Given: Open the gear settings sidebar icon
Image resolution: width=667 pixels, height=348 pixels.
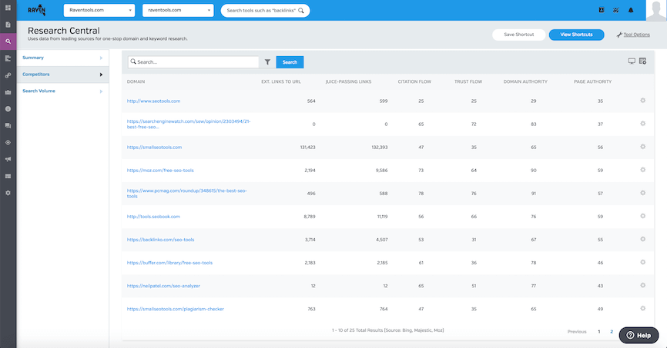Looking at the screenshot, I should [8, 193].
